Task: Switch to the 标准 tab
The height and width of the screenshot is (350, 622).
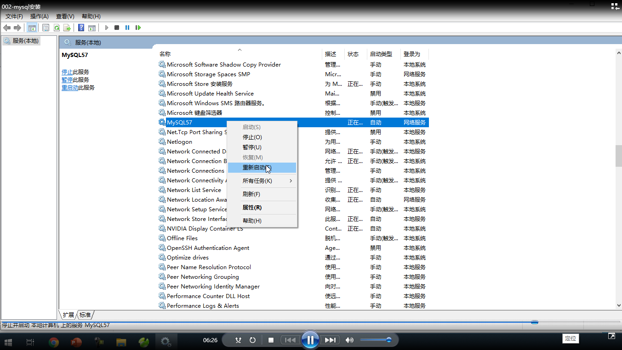Action: (85, 315)
